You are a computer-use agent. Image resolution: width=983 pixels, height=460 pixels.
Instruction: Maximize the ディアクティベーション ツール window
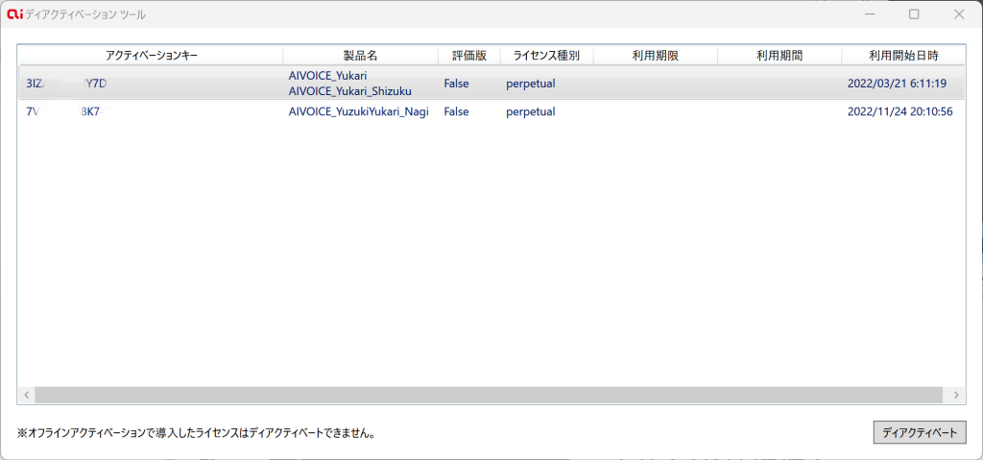914,13
